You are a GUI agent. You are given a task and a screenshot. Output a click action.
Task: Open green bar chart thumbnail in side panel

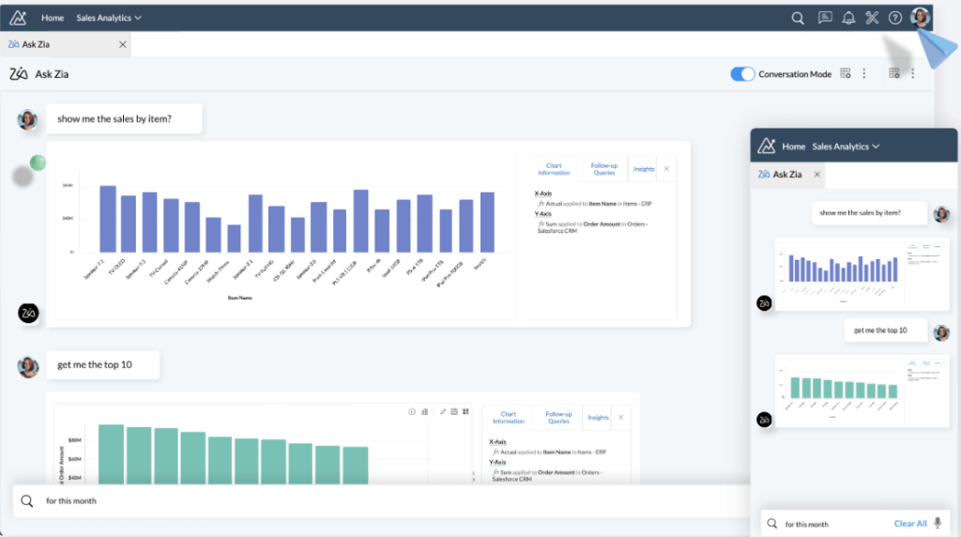pyautogui.click(x=862, y=391)
